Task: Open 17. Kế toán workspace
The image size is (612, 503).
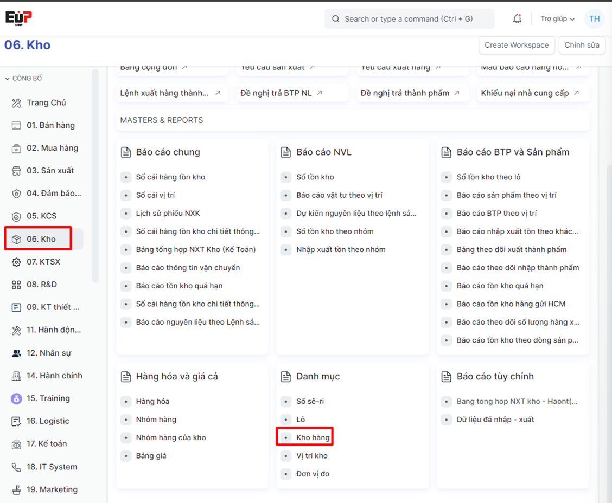Action: click(47, 443)
